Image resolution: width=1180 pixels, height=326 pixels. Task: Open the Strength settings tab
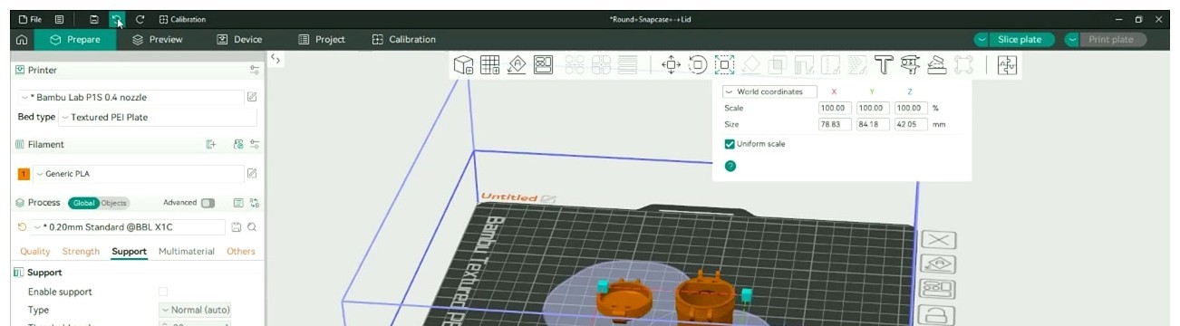81,251
